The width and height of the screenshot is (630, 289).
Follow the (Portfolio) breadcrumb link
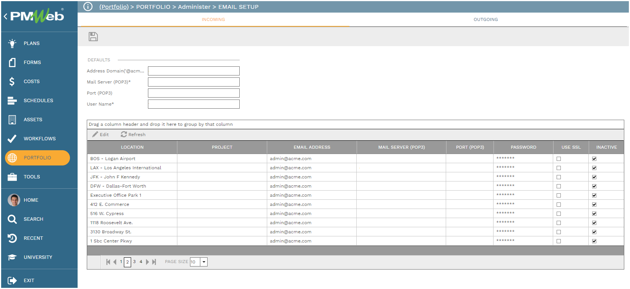[x=114, y=7]
